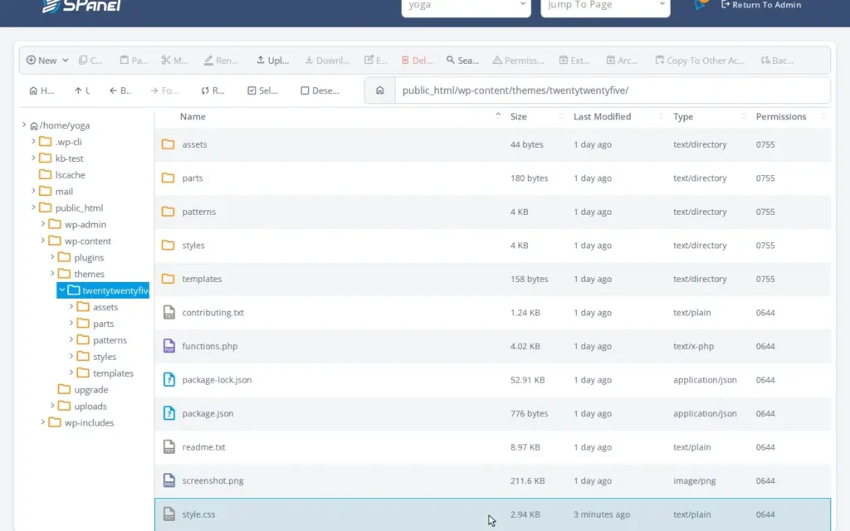This screenshot has width=850, height=531.
Task: Select the templates folder row in list
Action: 492,279
